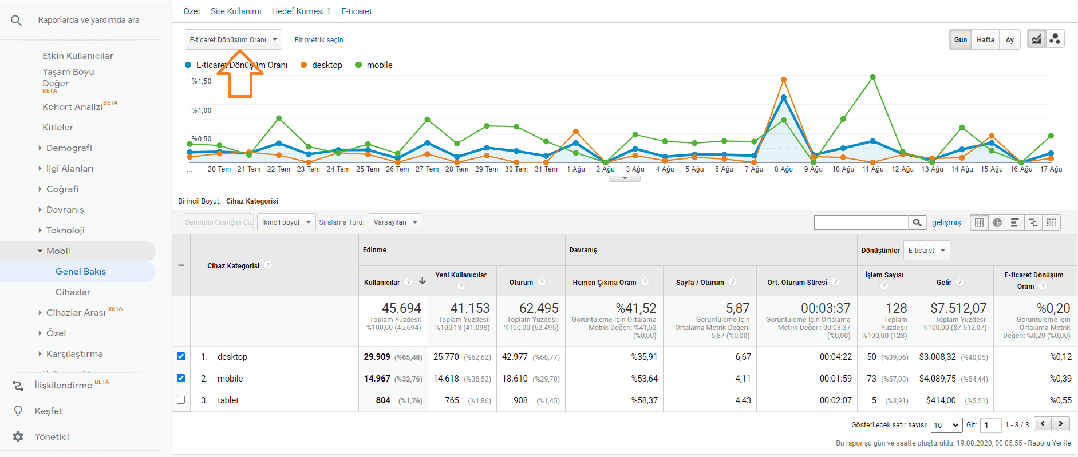Switch to line chart view icon

pos(1036,39)
